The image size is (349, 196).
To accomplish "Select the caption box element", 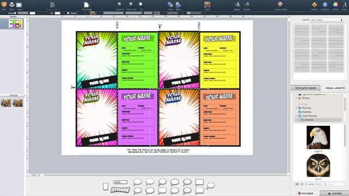I will click(x=121, y=182).
